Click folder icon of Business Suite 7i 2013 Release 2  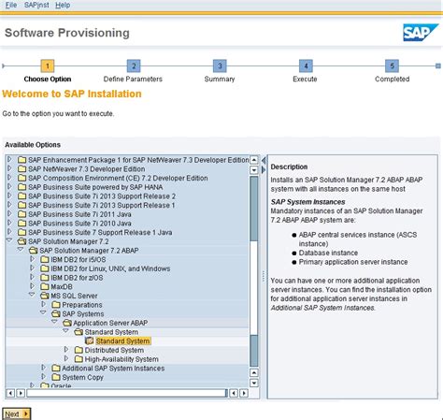(21, 196)
